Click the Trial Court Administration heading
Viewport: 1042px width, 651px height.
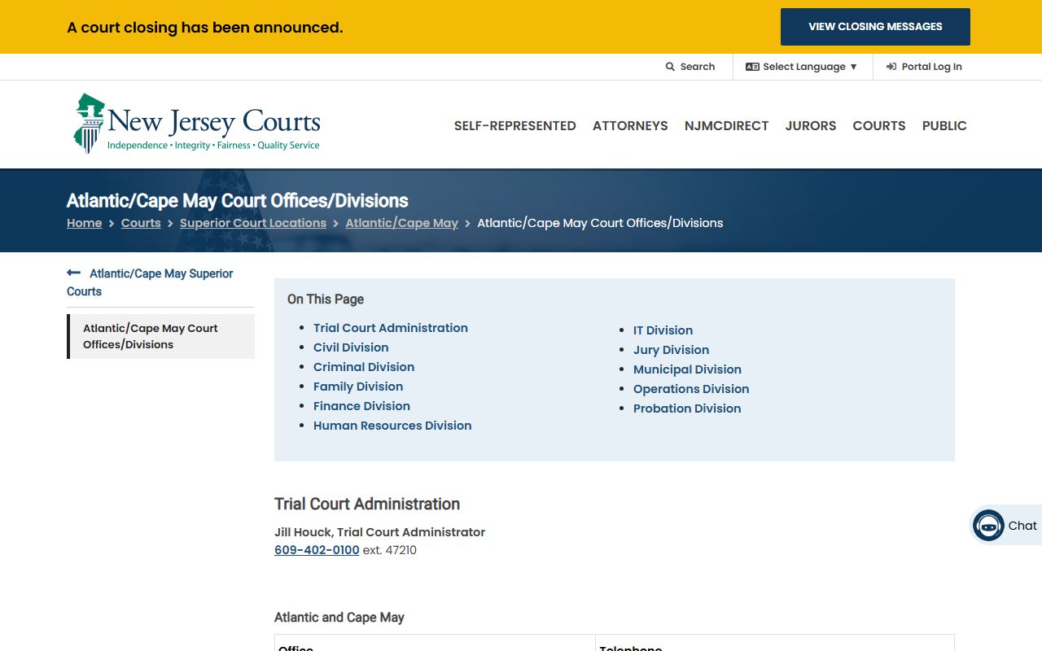pyautogui.click(x=367, y=504)
